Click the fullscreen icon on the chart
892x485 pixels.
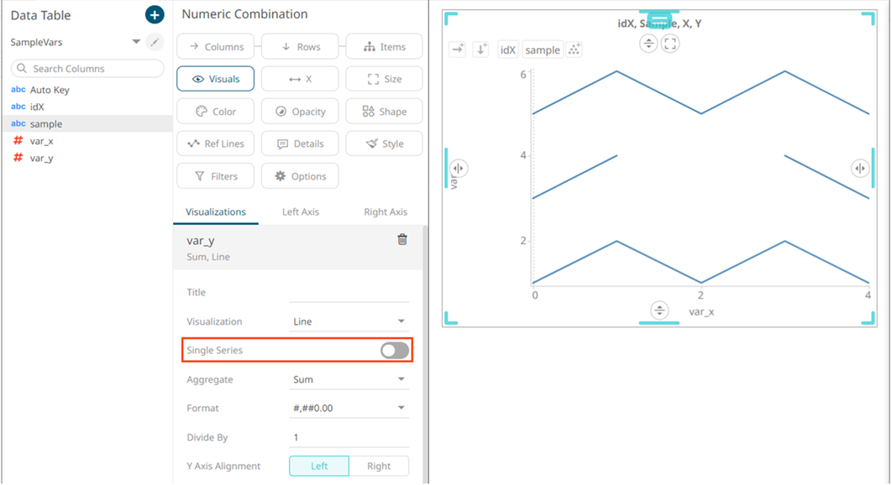670,44
